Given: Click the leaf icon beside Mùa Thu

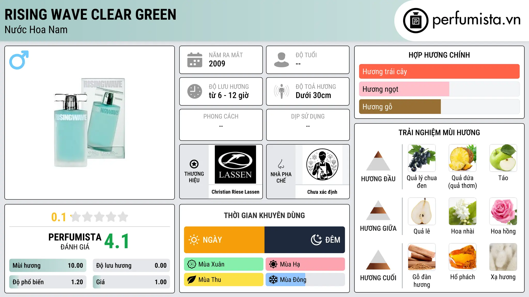Looking at the screenshot, I should pos(192,280).
